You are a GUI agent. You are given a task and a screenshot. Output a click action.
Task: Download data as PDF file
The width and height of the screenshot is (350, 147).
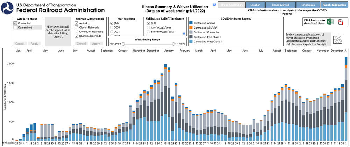click(x=340, y=22)
